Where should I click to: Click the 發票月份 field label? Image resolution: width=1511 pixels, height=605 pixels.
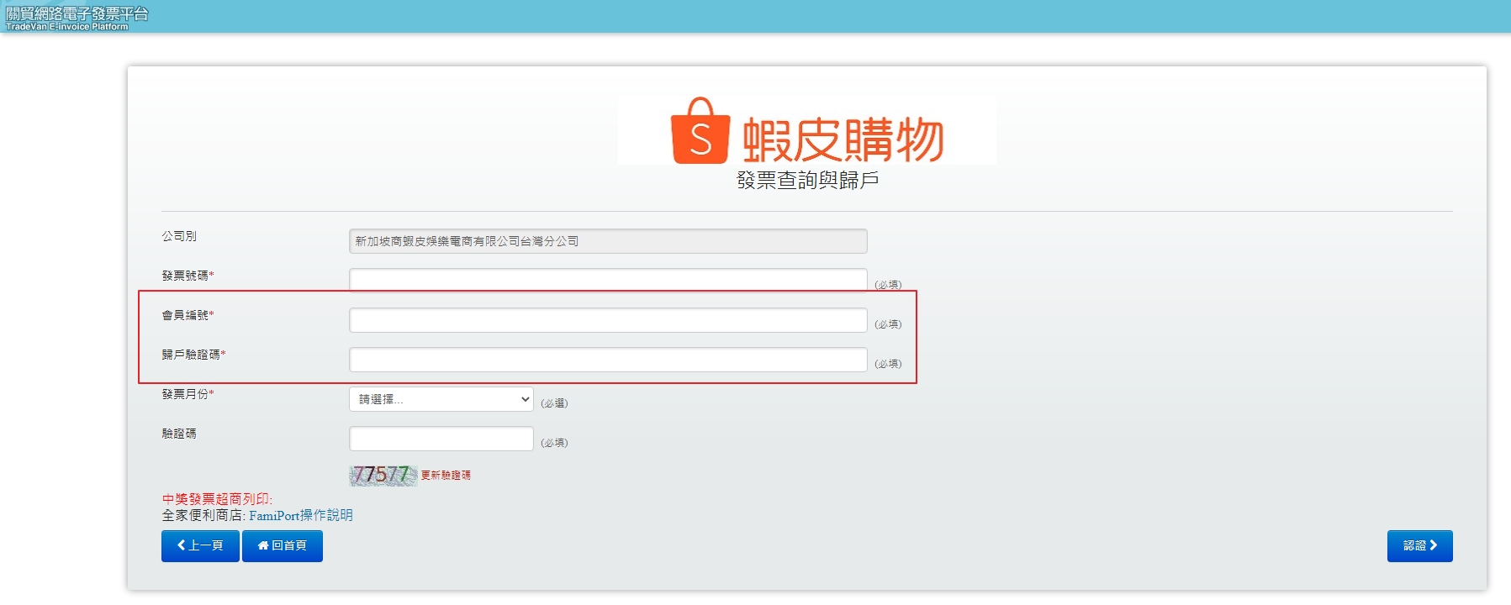[187, 394]
